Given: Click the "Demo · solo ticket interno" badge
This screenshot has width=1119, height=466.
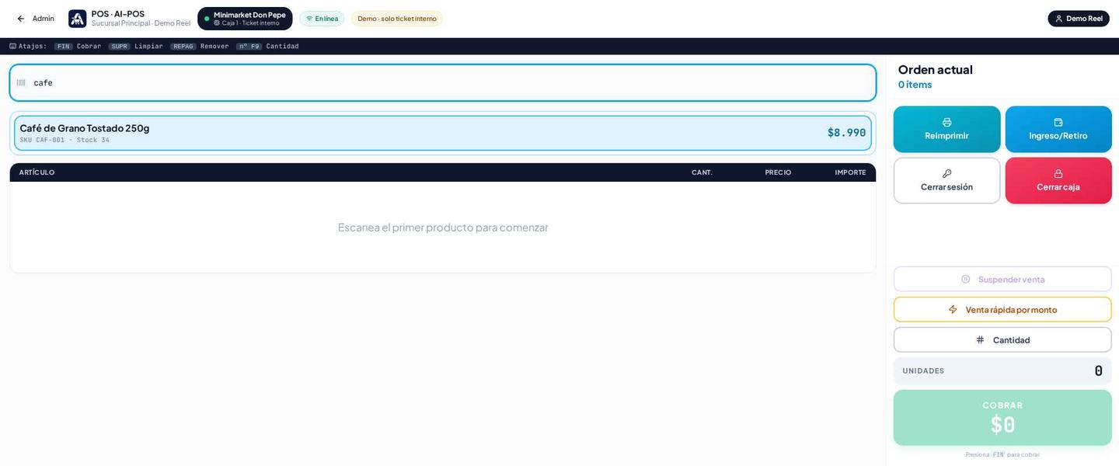Looking at the screenshot, I should 397,19.
